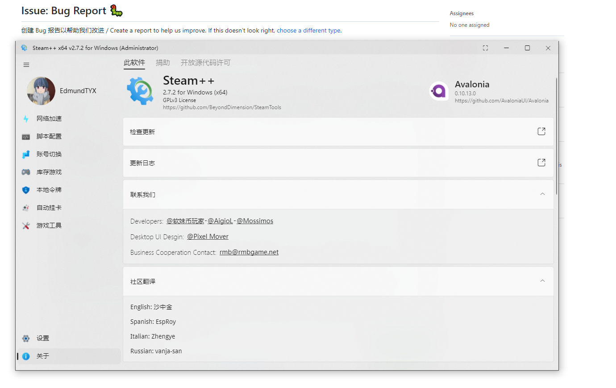Open 本地令牌 shield icon

pos(26,190)
